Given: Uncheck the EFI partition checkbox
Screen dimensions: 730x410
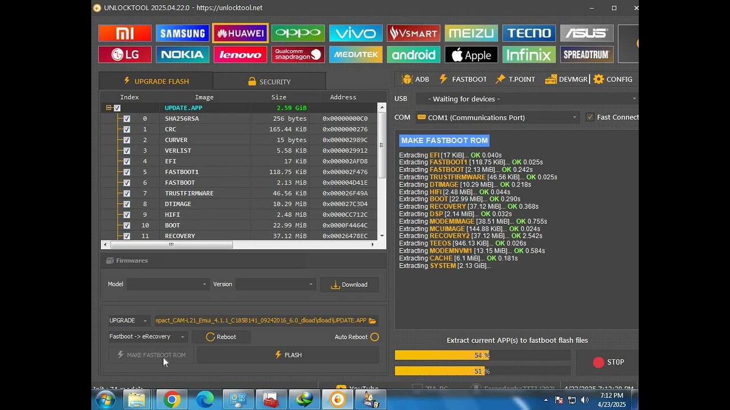Looking at the screenshot, I should tap(127, 162).
